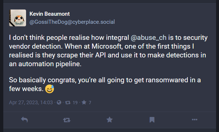Click Kevin Beaumont's avatar image
Image resolution: width=219 pixels, height=132 pixels.
[x=18, y=18]
